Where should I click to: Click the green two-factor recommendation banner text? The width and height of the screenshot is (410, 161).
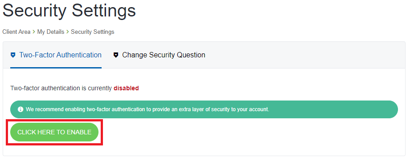(x=148, y=109)
